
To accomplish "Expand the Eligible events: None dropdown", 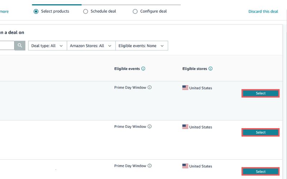I will point(142,46).
